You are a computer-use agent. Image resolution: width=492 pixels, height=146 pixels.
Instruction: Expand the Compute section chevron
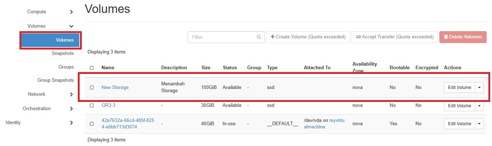point(71,12)
